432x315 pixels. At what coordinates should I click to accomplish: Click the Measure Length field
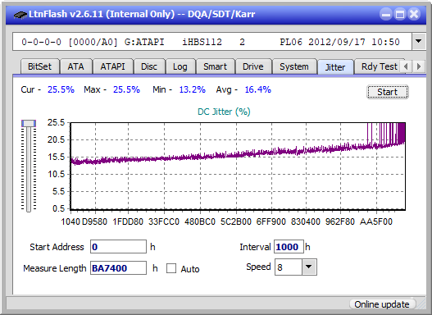(x=118, y=268)
